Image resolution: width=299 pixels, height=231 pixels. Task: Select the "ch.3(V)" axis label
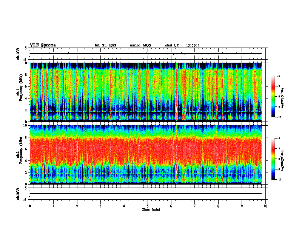[x=18, y=194]
